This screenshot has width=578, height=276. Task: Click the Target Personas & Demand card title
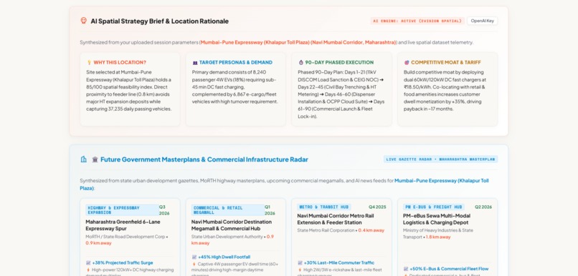pos(236,62)
